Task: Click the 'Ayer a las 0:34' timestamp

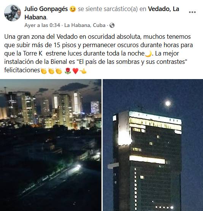Action: 42,25
